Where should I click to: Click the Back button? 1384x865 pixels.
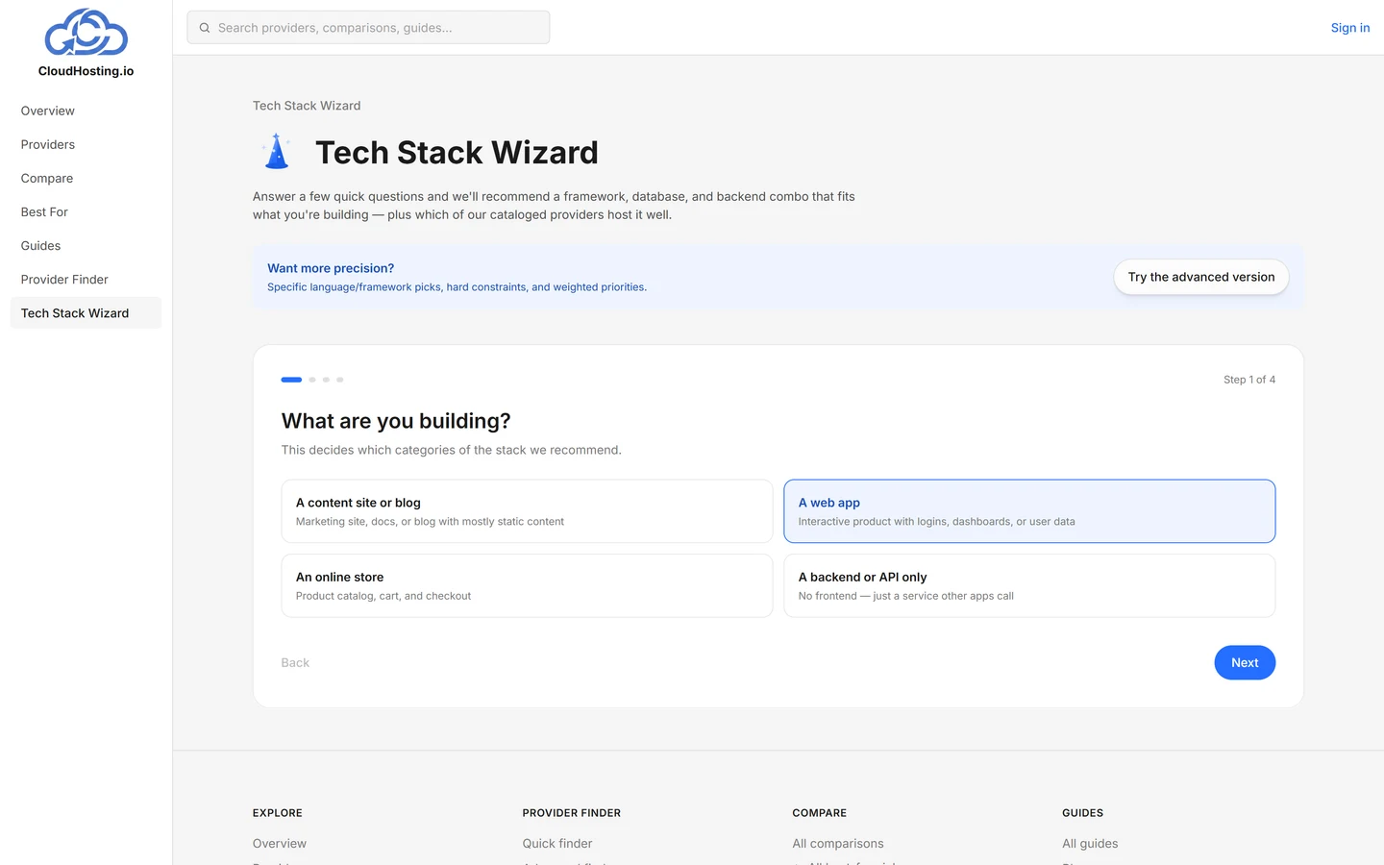click(x=295, y=662)
